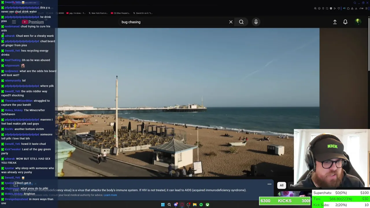
Task: Click the 'Superchats: $0(0%)' goal row
Action: click(341, 193)
